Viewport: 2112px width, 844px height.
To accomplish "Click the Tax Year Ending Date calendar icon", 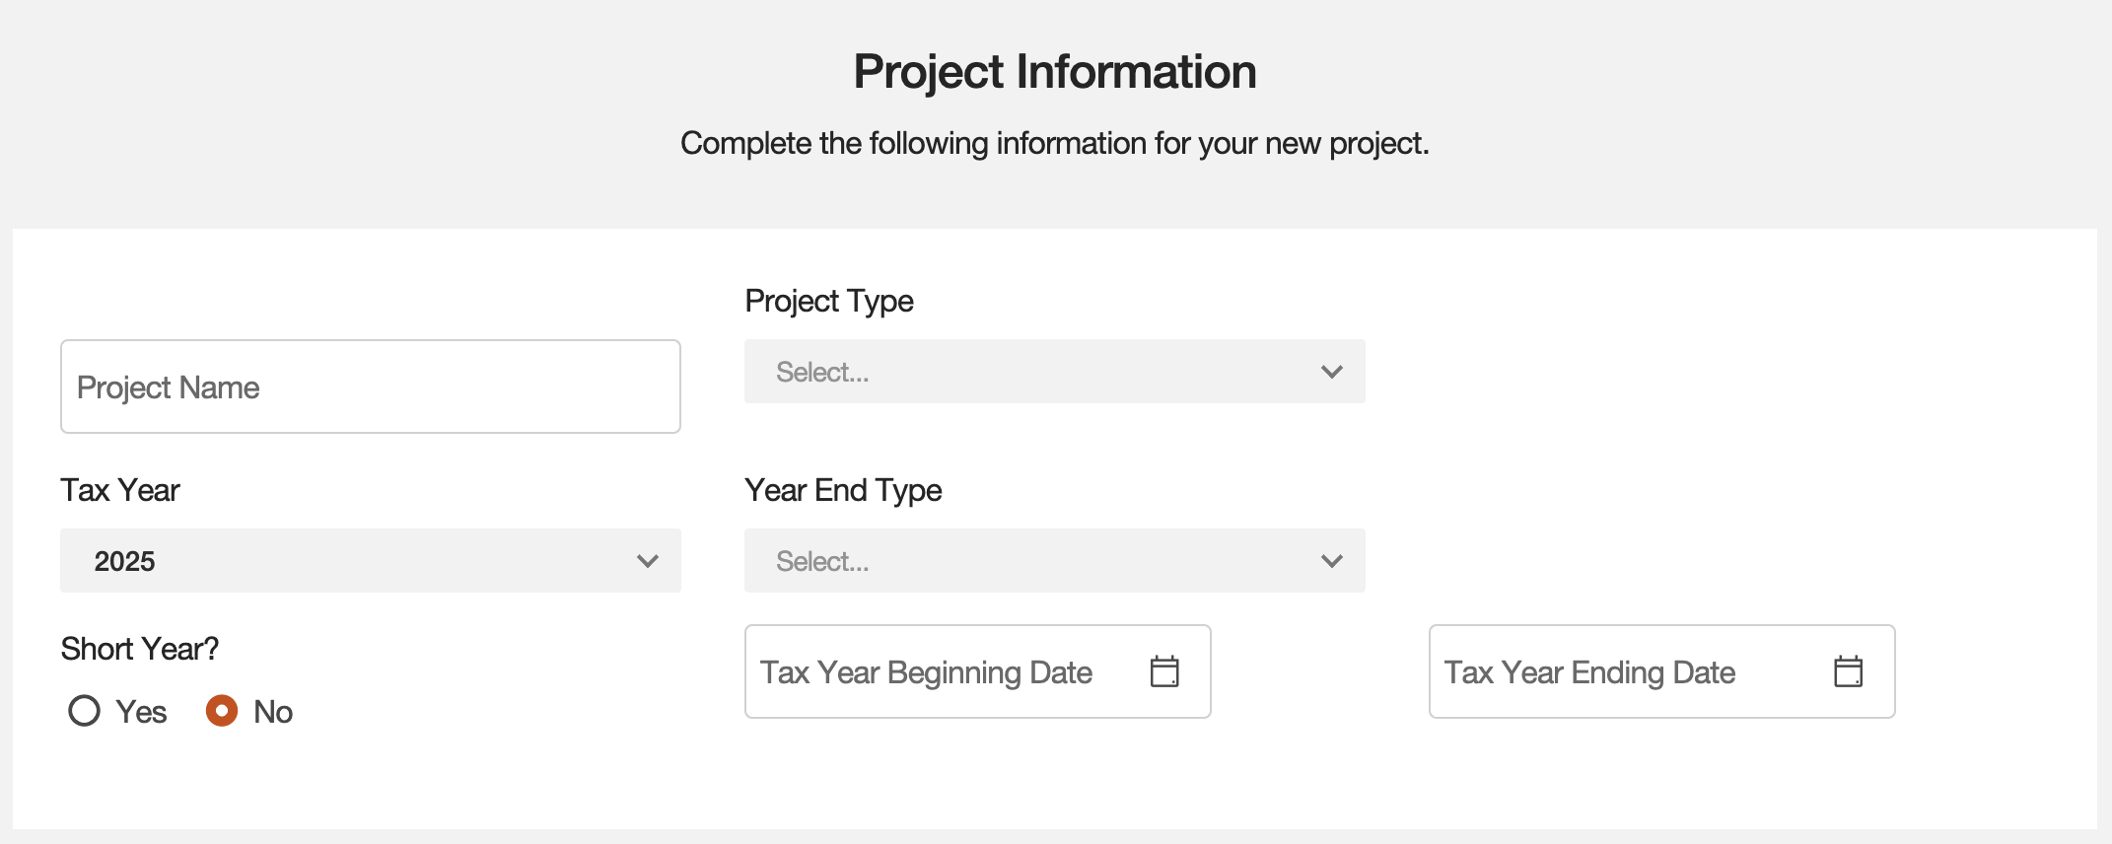I will point(1851,670).
